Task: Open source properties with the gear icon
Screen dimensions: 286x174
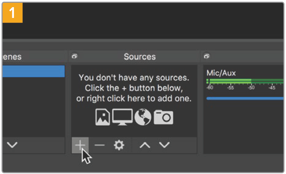Action: click(x=119, y=145)
